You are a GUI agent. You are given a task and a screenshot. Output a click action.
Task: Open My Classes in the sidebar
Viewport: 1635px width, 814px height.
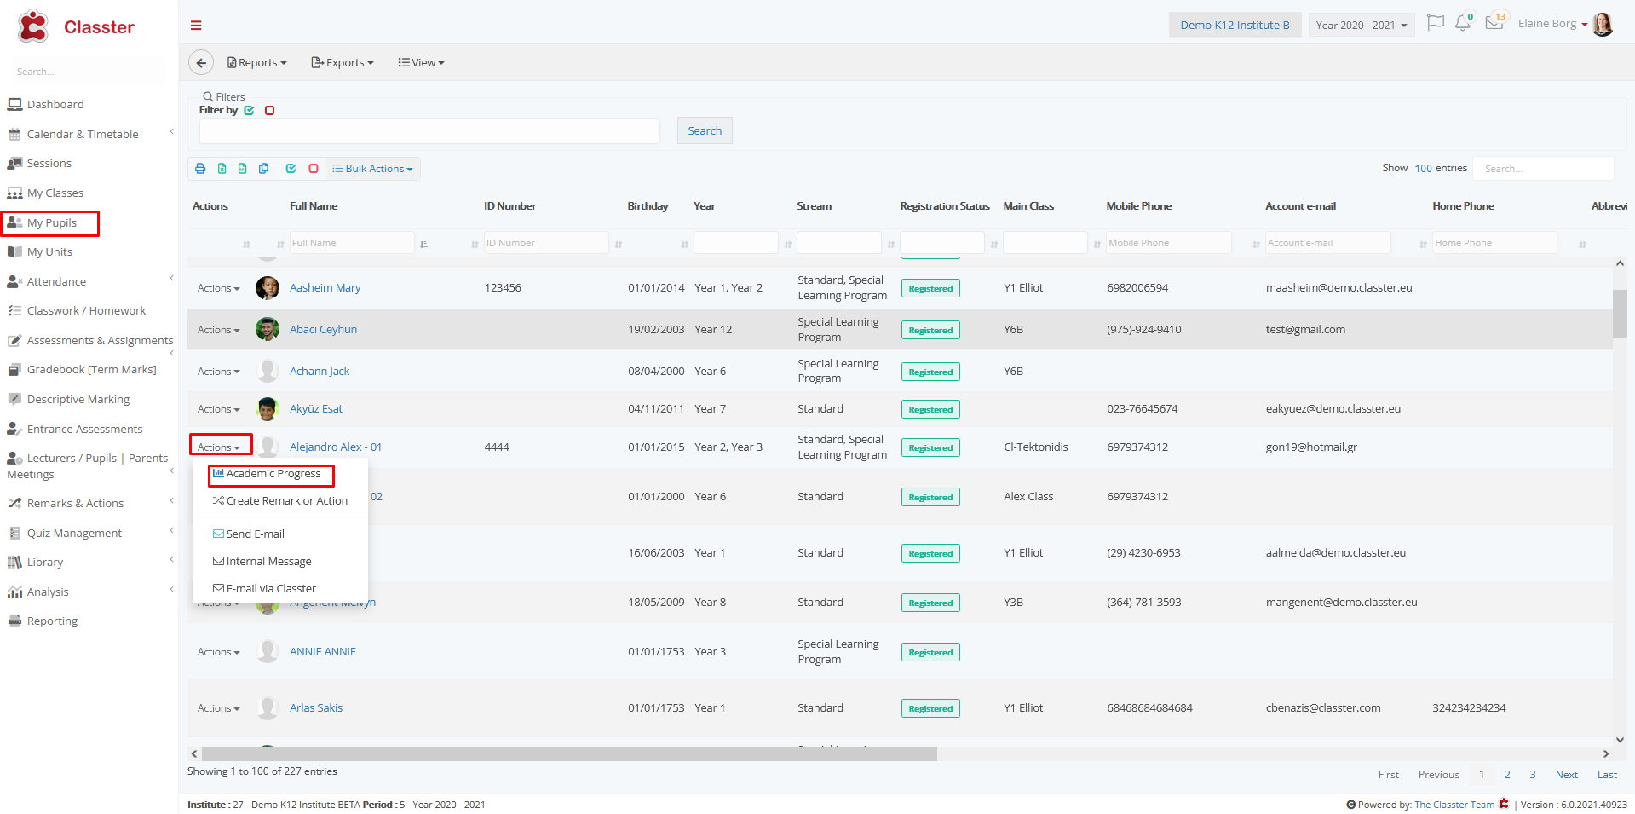[55, 193]
